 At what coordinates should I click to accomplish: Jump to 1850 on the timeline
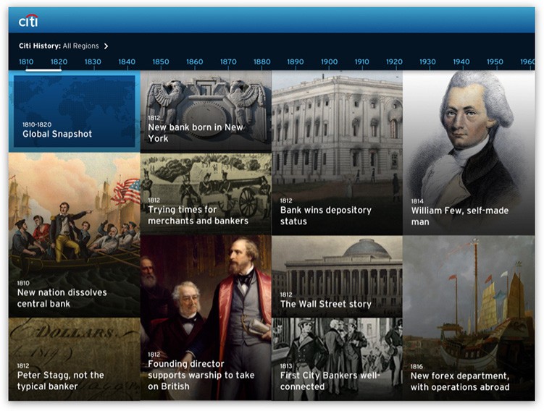[161, 62]
